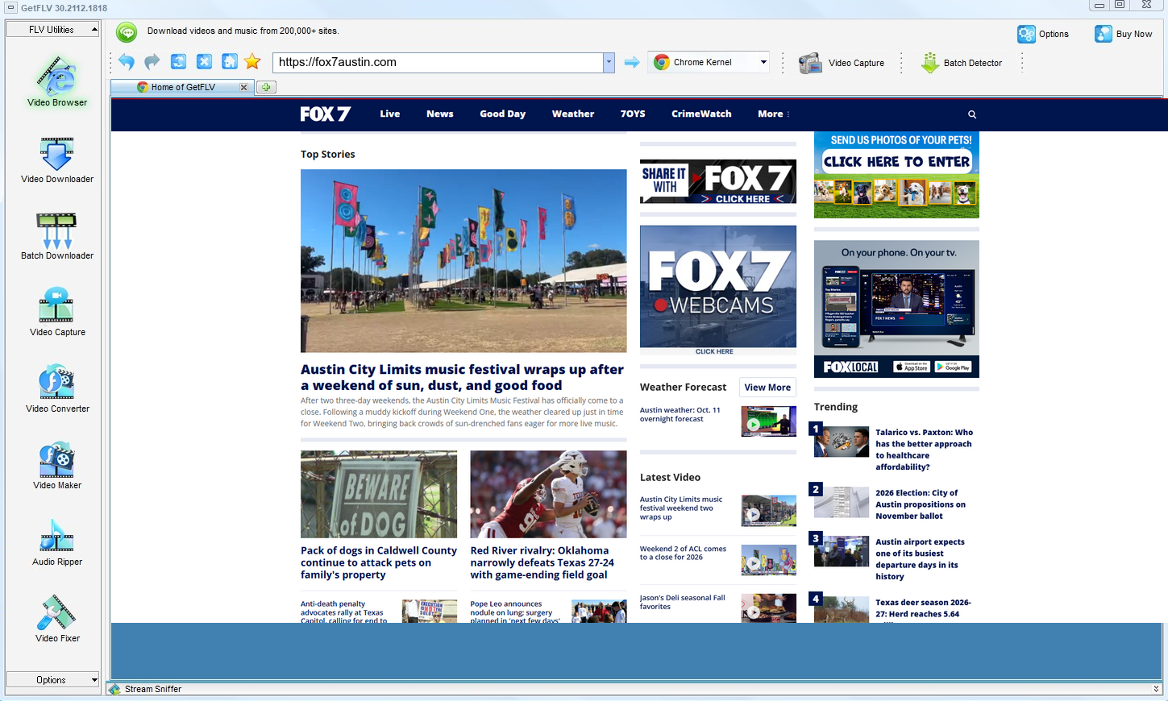1168x701 pixels.
Task: Go forward to the next page
Action: (x=152, y=62)
